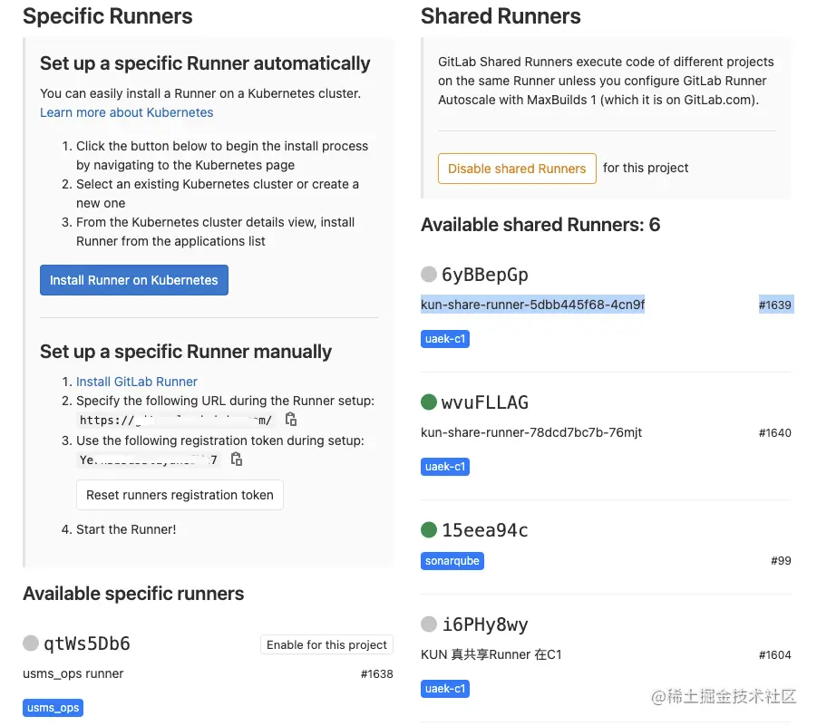Click the Start the Runner! step text

tap(126, 529)
